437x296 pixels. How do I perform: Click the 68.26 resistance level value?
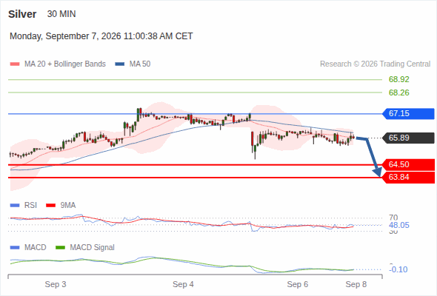pos(398,92)
